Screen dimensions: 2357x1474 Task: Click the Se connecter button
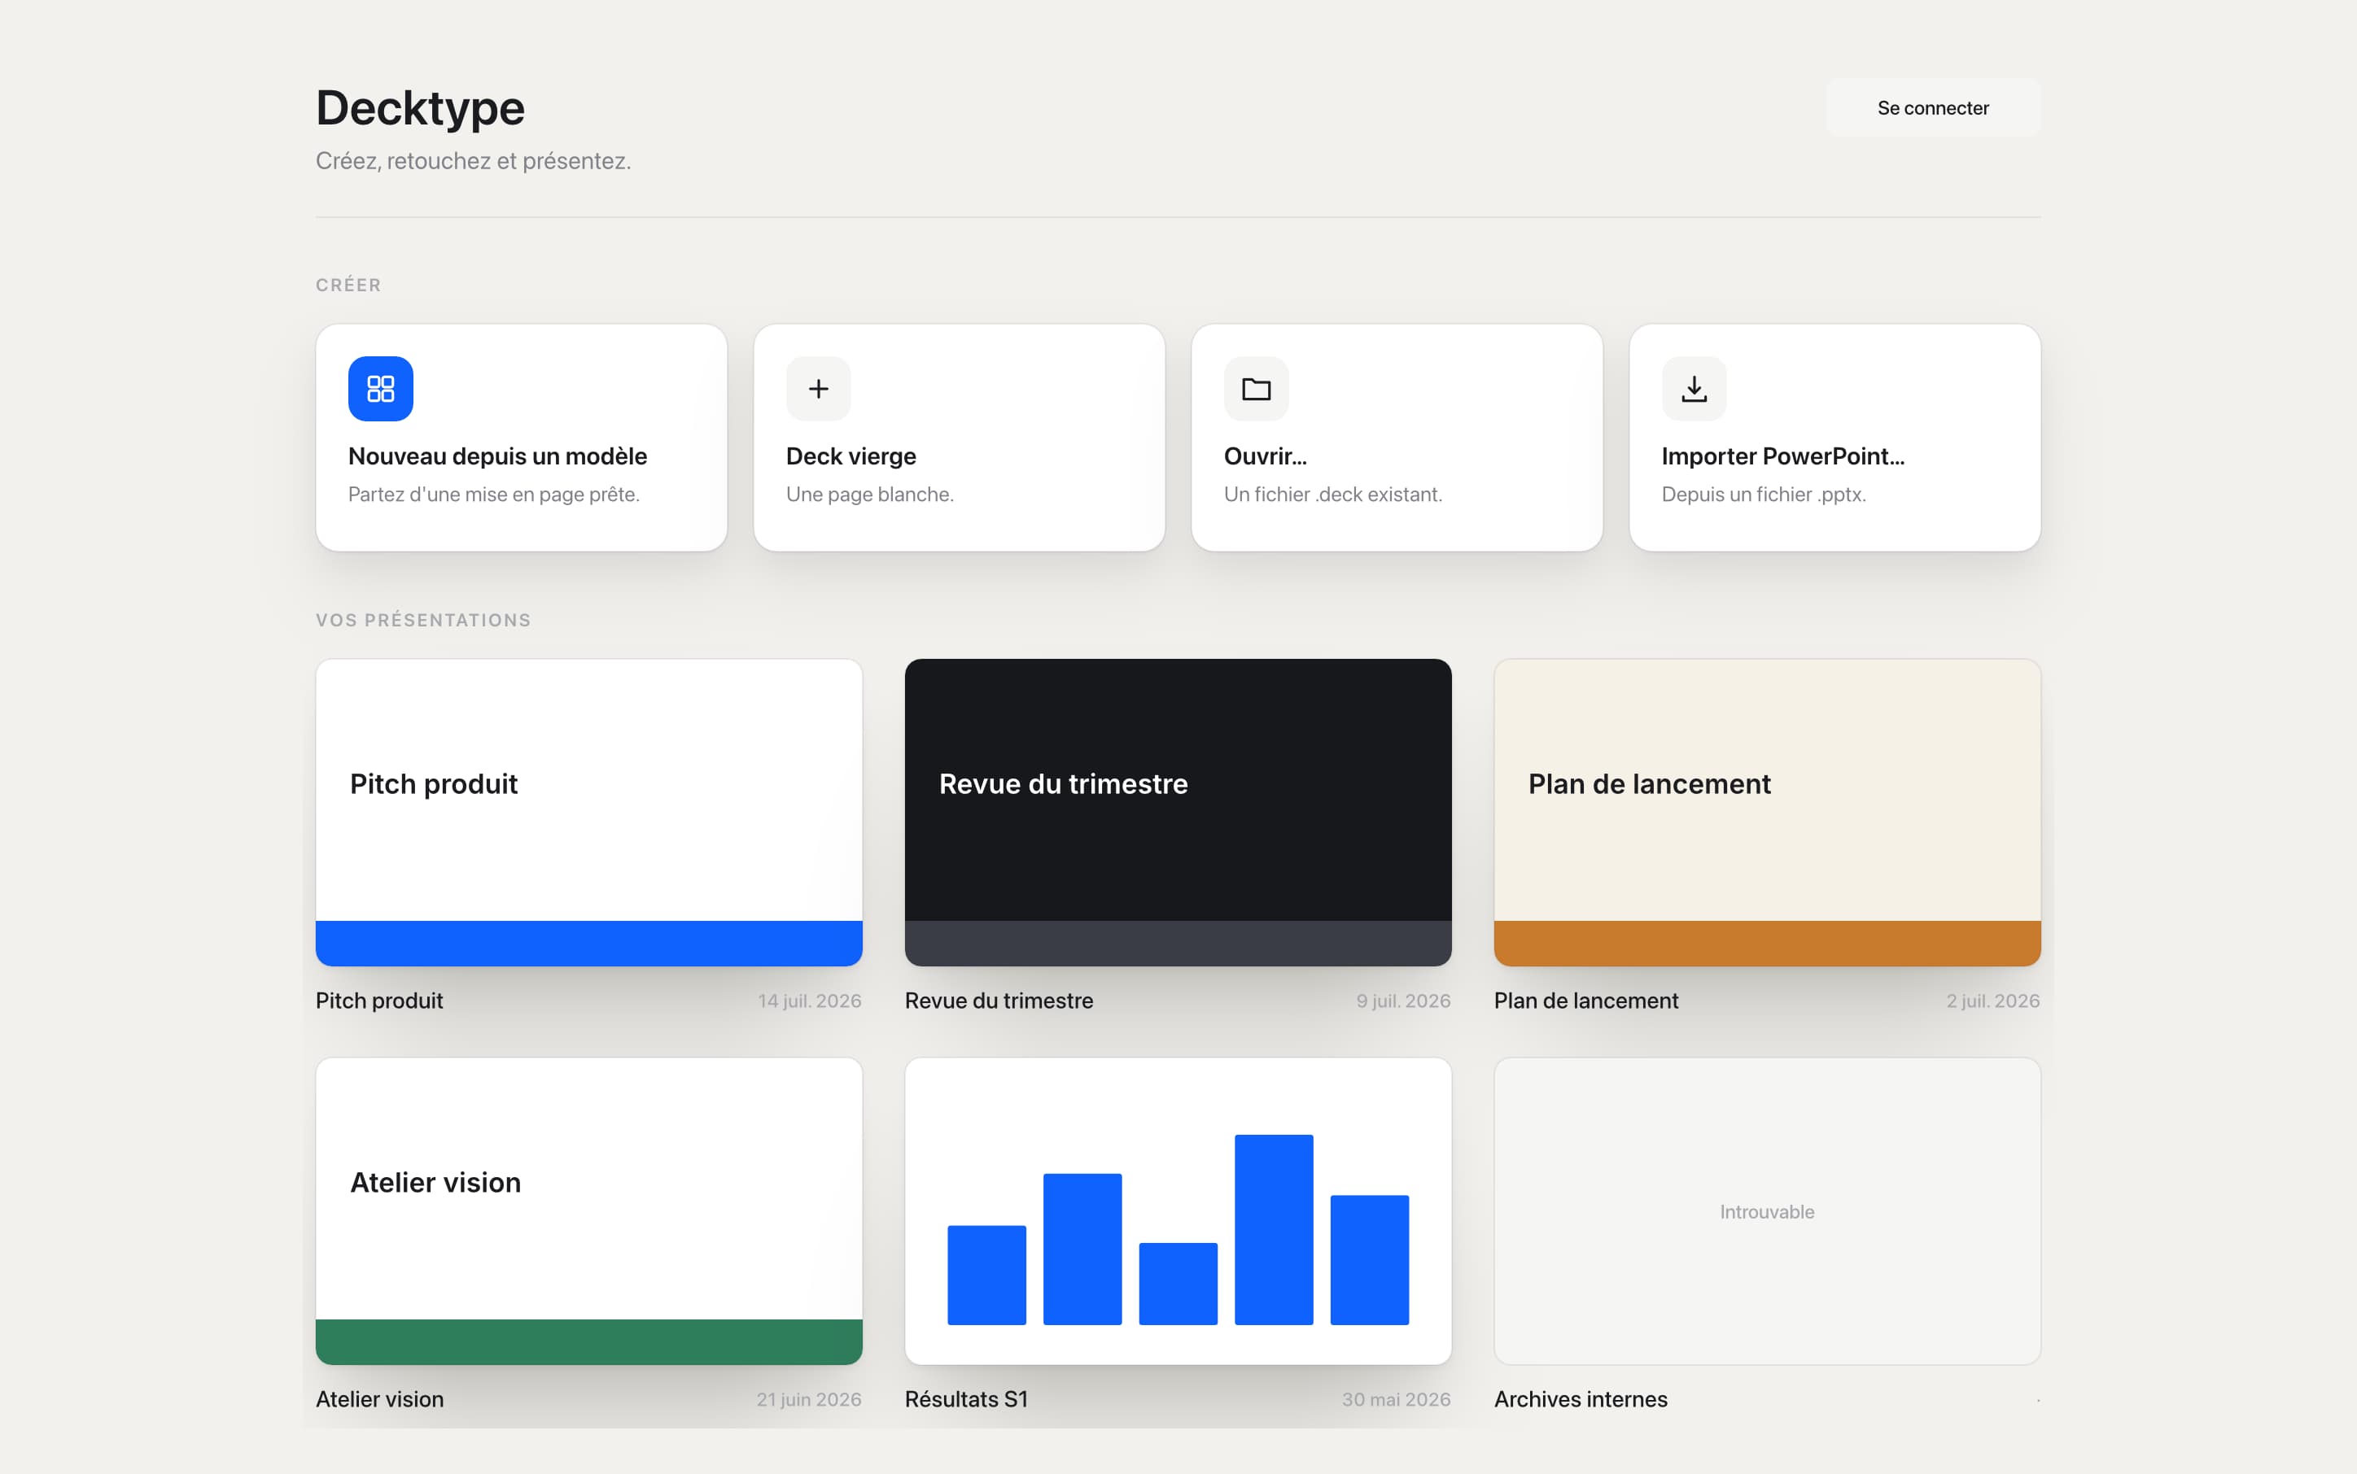click(1933, 108)
